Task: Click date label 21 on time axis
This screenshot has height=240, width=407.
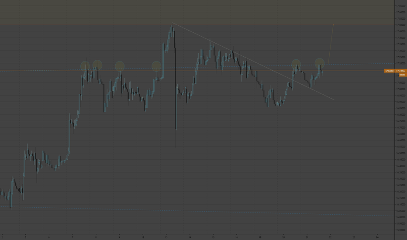Action: 307,237
